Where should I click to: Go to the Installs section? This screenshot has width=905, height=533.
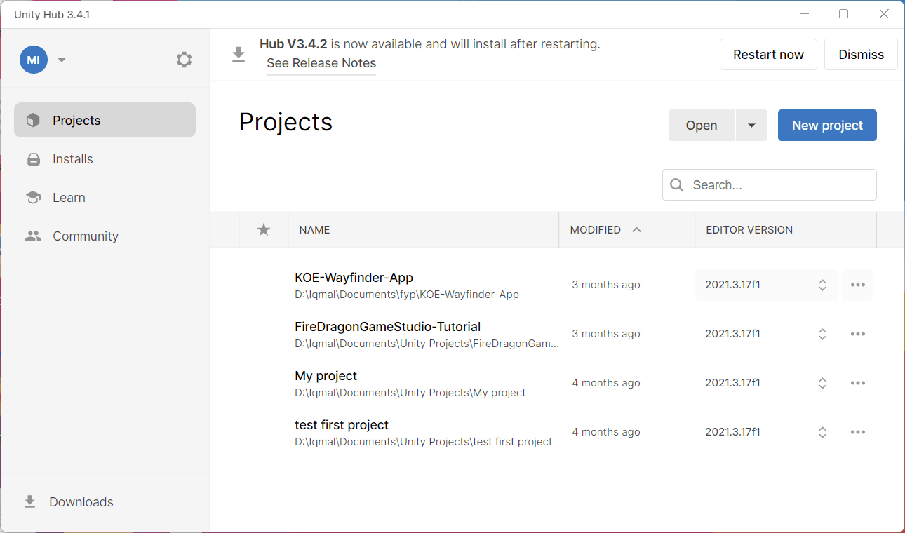pyautogui.click(x=105, y=159)
